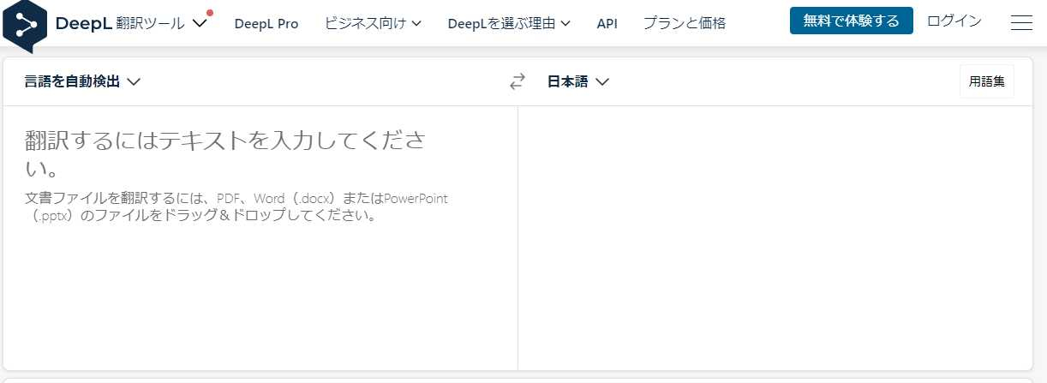
Task: Open the API page
Action: tap(607, 24)
